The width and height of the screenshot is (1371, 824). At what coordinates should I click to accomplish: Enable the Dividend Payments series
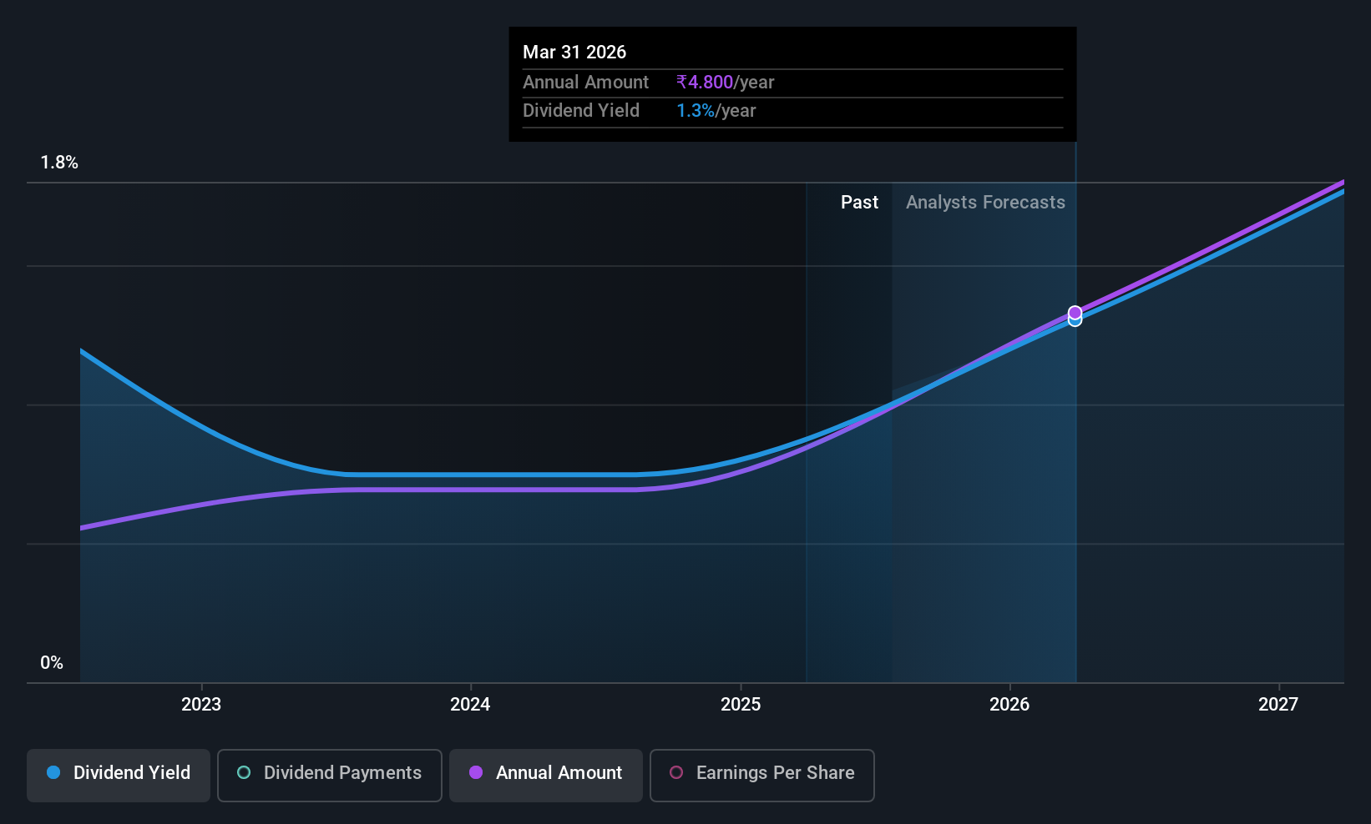point(330,776)
